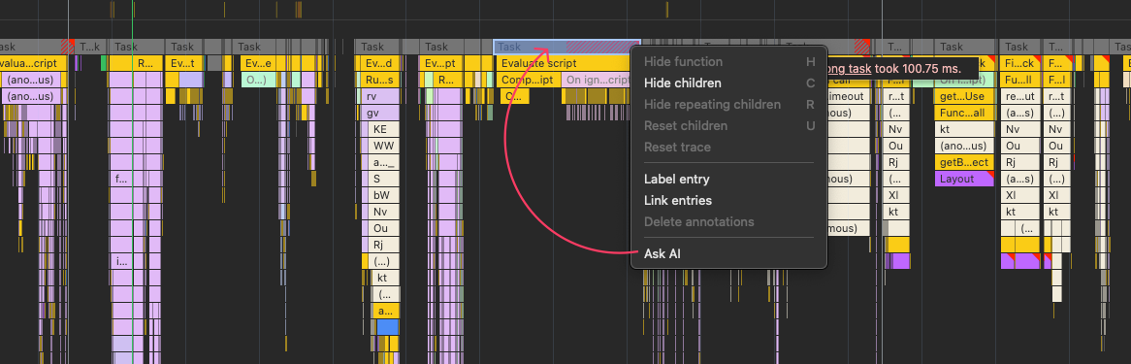Image resolution: width=1131 pixels, height=364 pixels.
Task: Click the Fi...ck entry
Action: tap(1019, 63)
